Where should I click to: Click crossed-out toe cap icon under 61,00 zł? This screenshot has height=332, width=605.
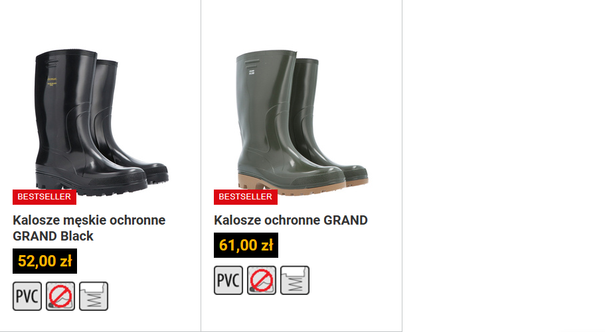coord(262,280)
